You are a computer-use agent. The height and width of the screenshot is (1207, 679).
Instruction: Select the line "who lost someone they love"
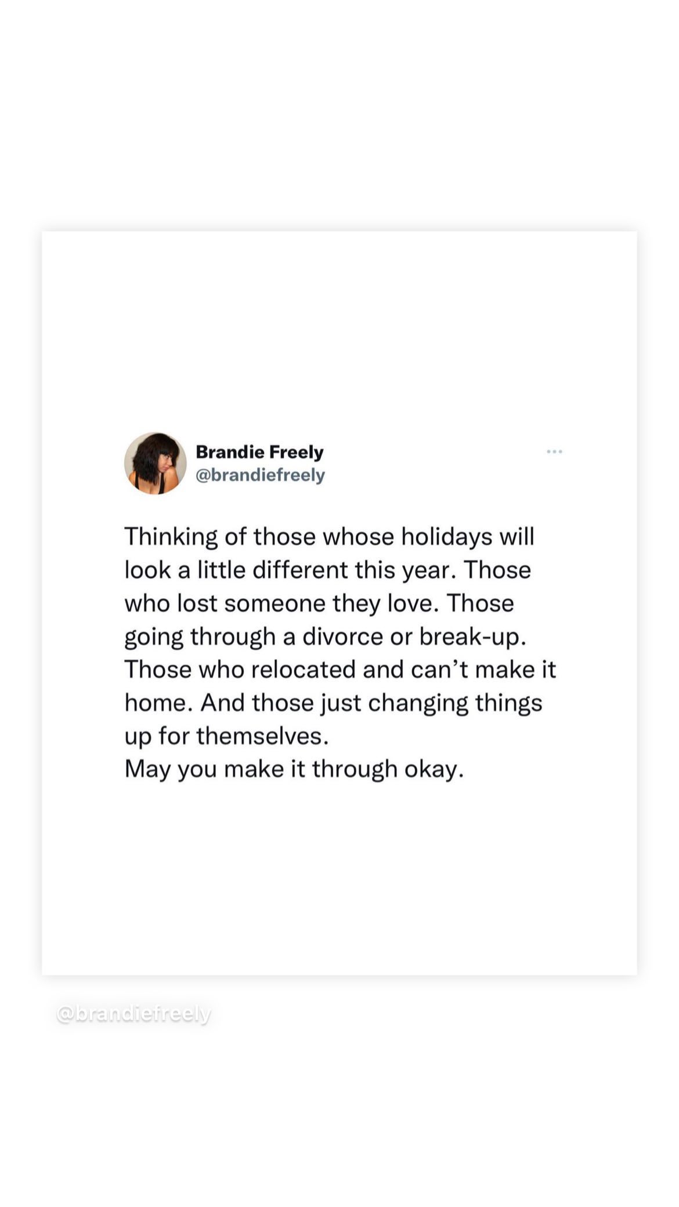(319, 603)
